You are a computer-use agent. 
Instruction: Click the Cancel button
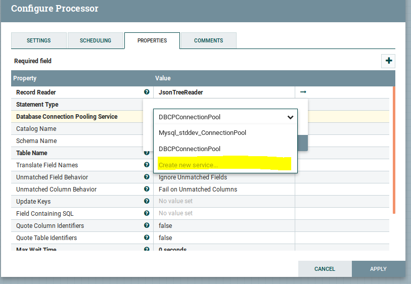click(x=325, y=269)
